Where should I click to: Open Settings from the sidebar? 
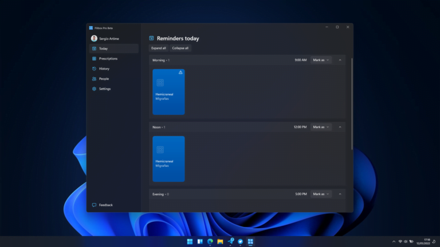click(113, 89)
